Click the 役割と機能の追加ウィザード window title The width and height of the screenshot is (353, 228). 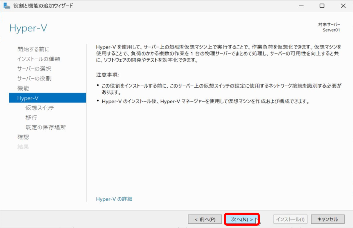coord(43,6)
